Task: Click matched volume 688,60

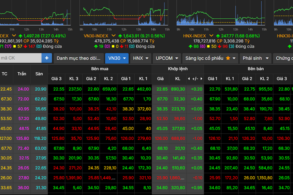Action: click(178, 139)
